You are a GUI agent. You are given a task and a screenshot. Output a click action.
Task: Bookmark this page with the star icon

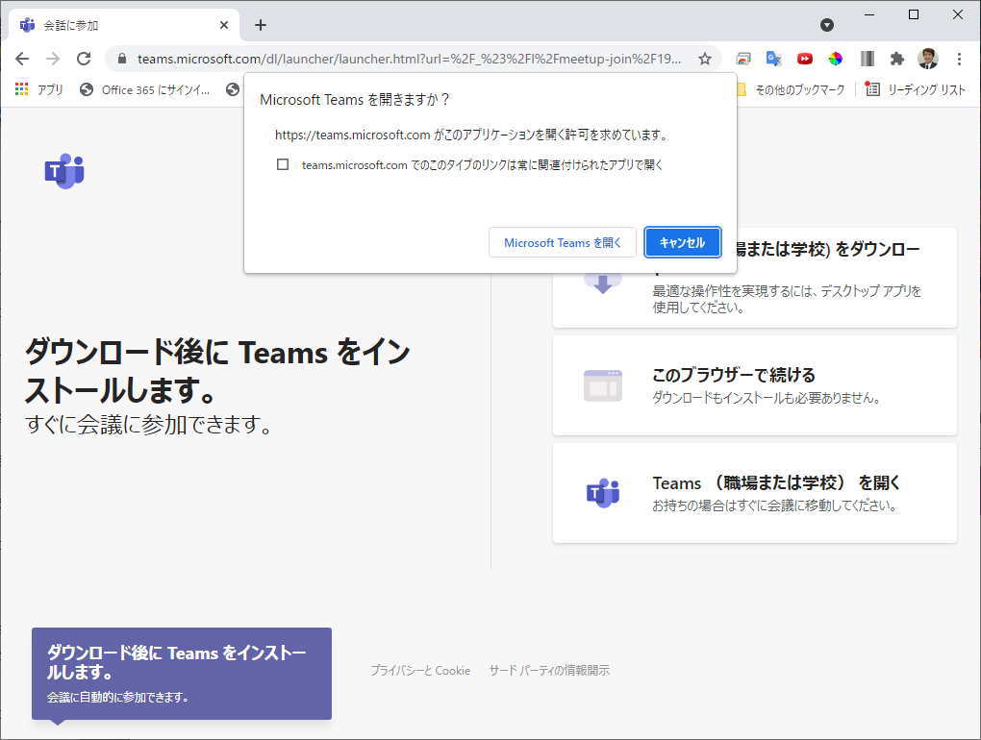click(x=705, y=59)
